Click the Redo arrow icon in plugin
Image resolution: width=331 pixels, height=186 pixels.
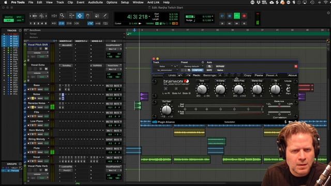[x=188, y=75]
